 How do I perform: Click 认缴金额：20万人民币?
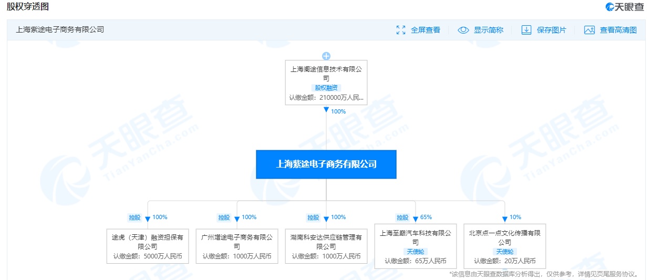point(505,261)
